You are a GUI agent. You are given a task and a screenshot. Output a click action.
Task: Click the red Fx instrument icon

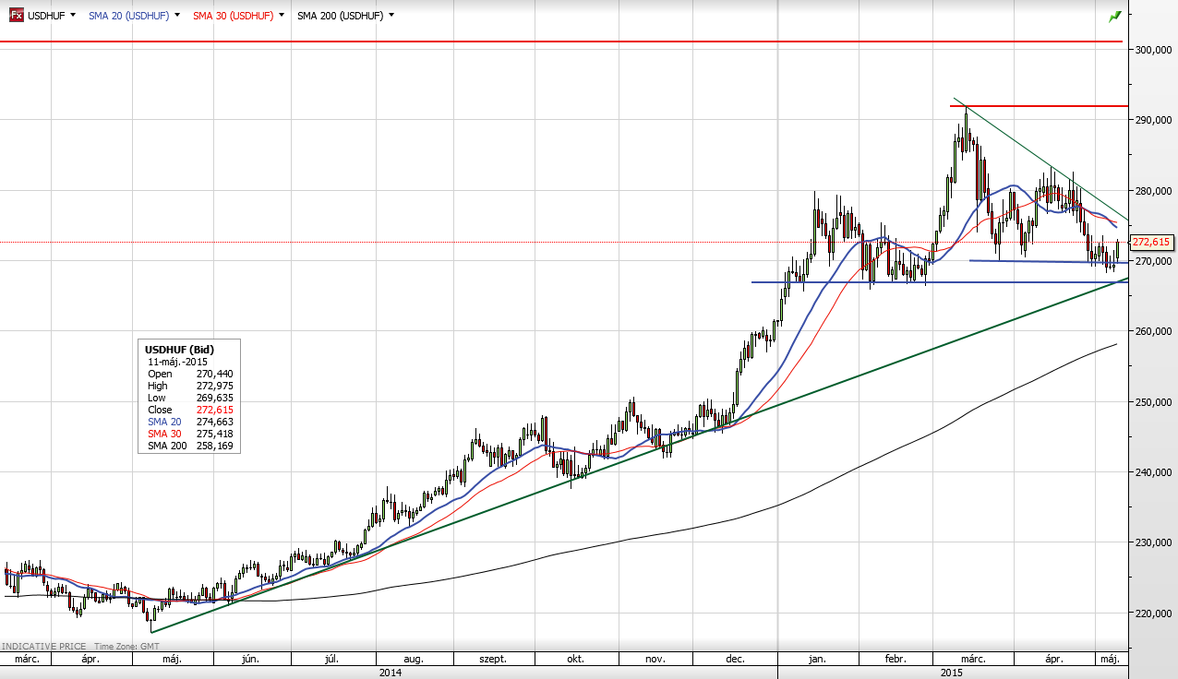pos(16,16)
